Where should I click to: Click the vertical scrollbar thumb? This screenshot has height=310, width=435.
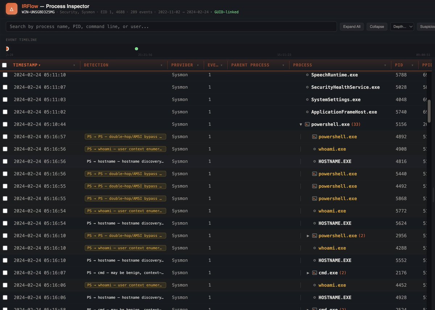(429, 111)
